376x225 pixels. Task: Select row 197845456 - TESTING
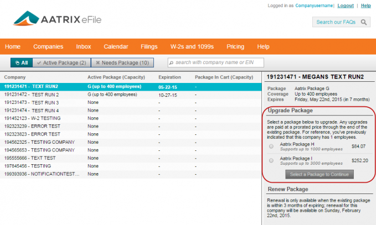tap(131, 166)
